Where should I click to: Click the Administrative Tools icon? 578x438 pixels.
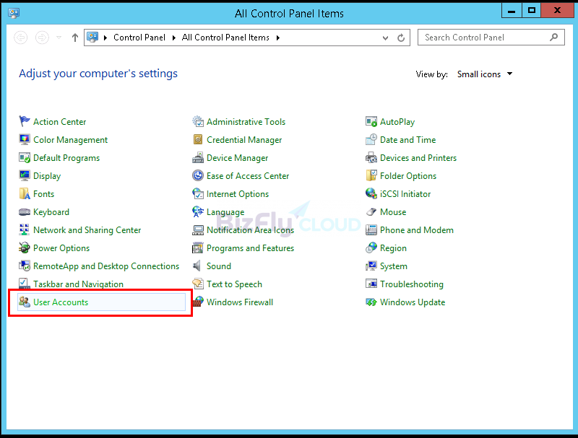tap(198, 121)
